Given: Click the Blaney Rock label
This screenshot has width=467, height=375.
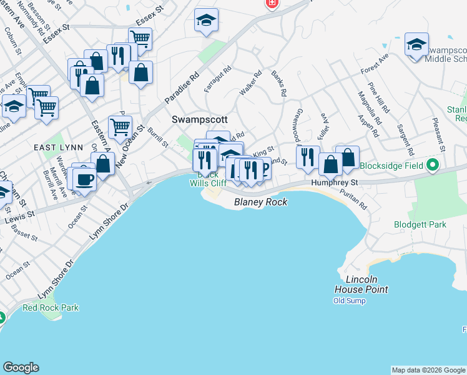Looking at the screenshot, I should coord(261,202).
